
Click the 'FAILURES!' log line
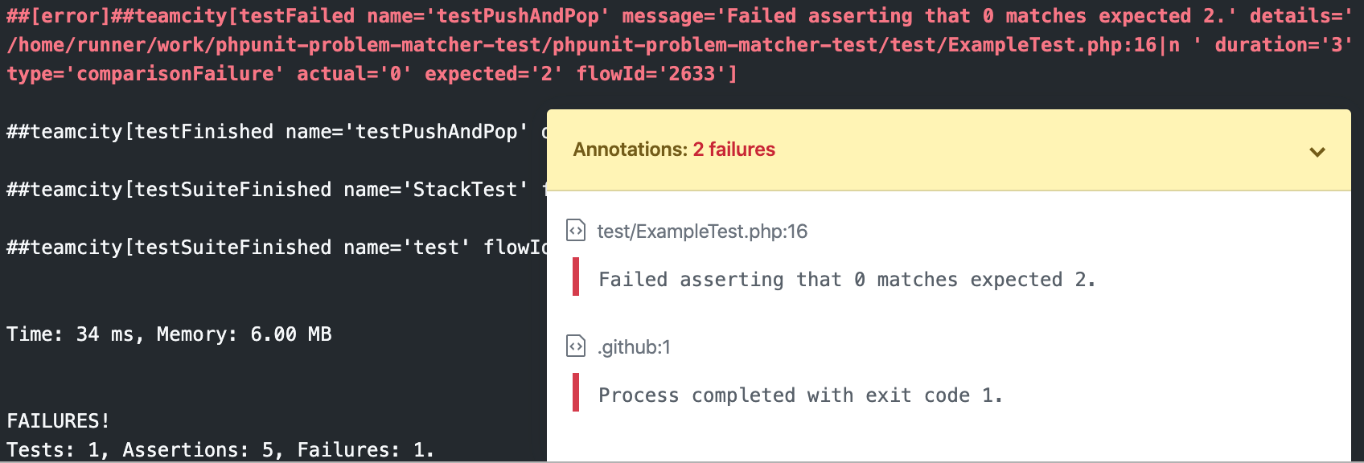click(x=58, y=421)
